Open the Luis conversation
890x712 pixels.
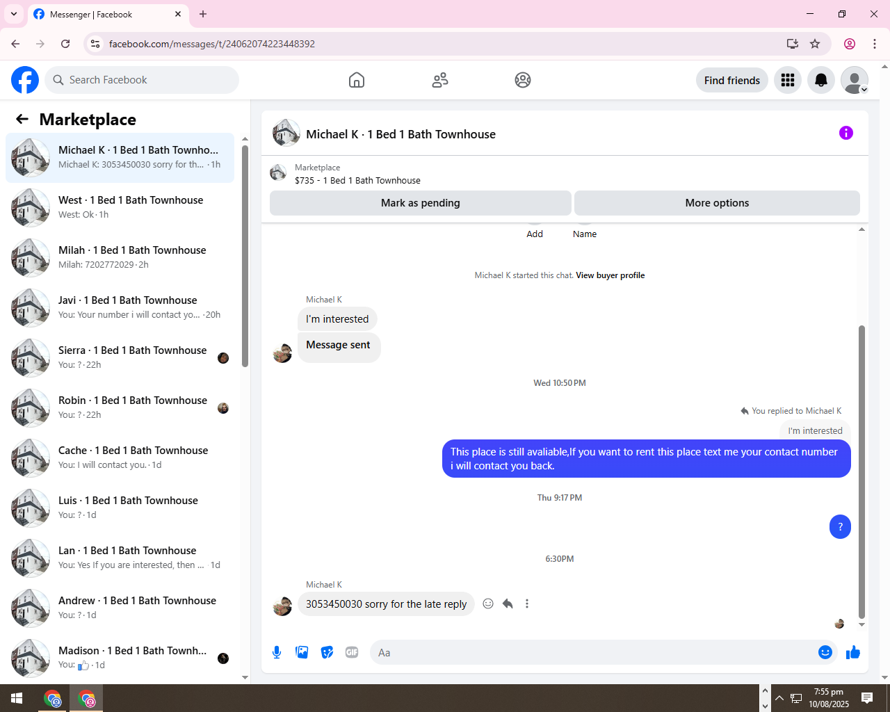coord(120,508)
